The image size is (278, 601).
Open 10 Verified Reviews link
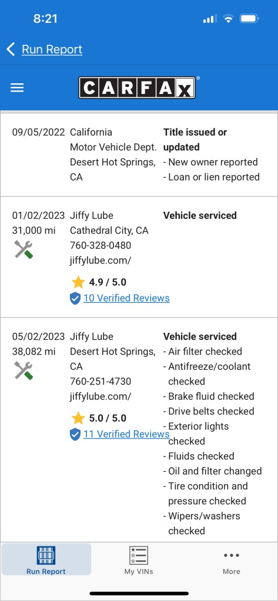tap(127, 298)
